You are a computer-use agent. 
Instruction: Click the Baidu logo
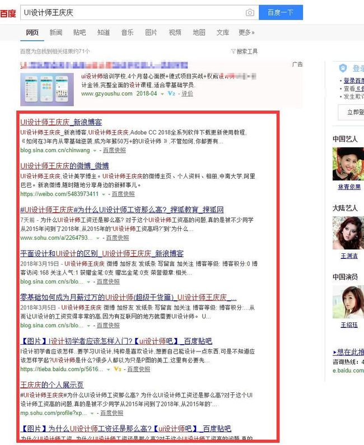[x=8, y=13]
